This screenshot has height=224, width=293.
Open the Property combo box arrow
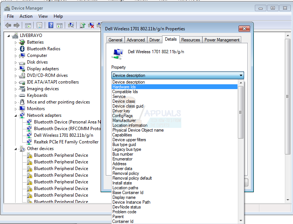pos(241,75)
